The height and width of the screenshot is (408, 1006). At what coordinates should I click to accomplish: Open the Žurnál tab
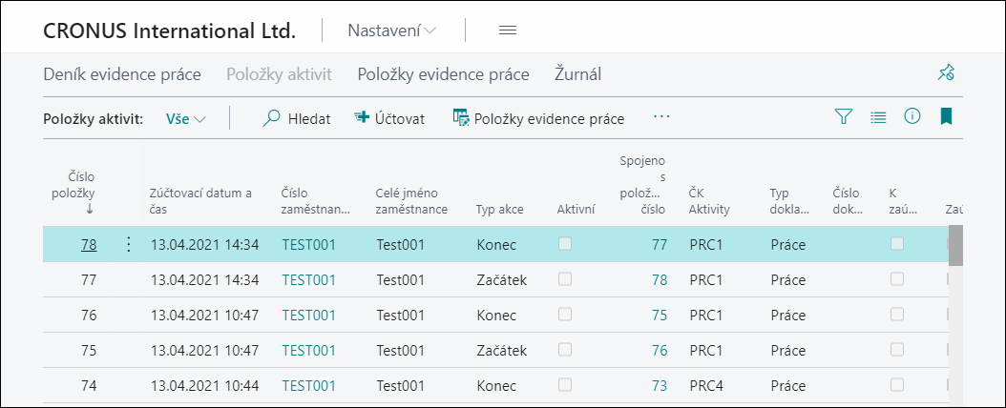pyautogui.click(x=578, y=75)
